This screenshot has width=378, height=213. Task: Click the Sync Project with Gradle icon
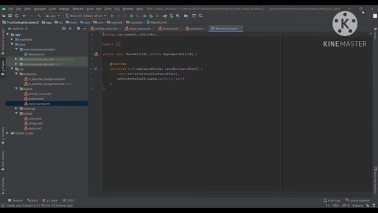coord(165,16)
